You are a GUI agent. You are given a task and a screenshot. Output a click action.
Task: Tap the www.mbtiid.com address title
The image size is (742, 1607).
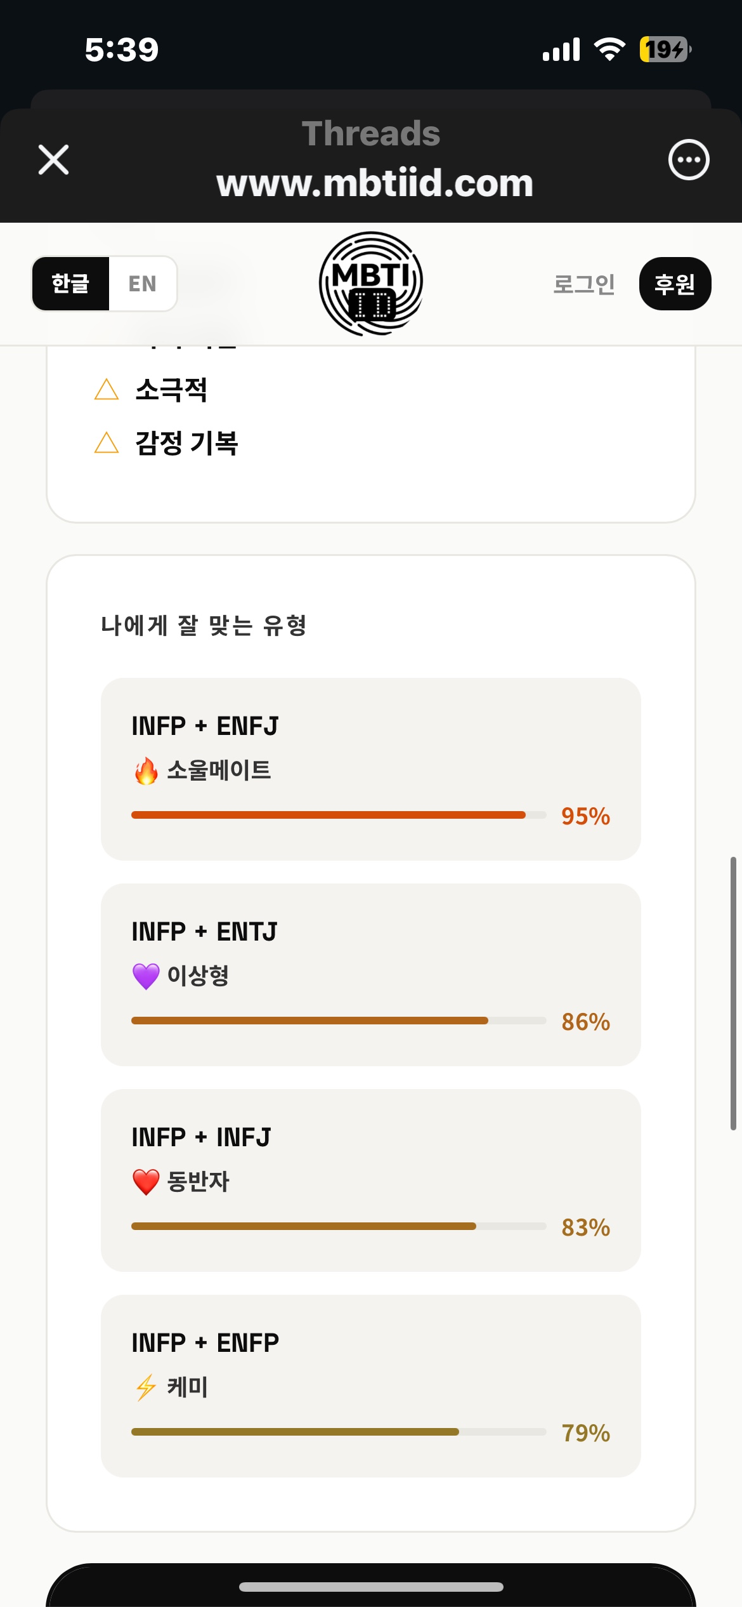click(x=374, y=183)
